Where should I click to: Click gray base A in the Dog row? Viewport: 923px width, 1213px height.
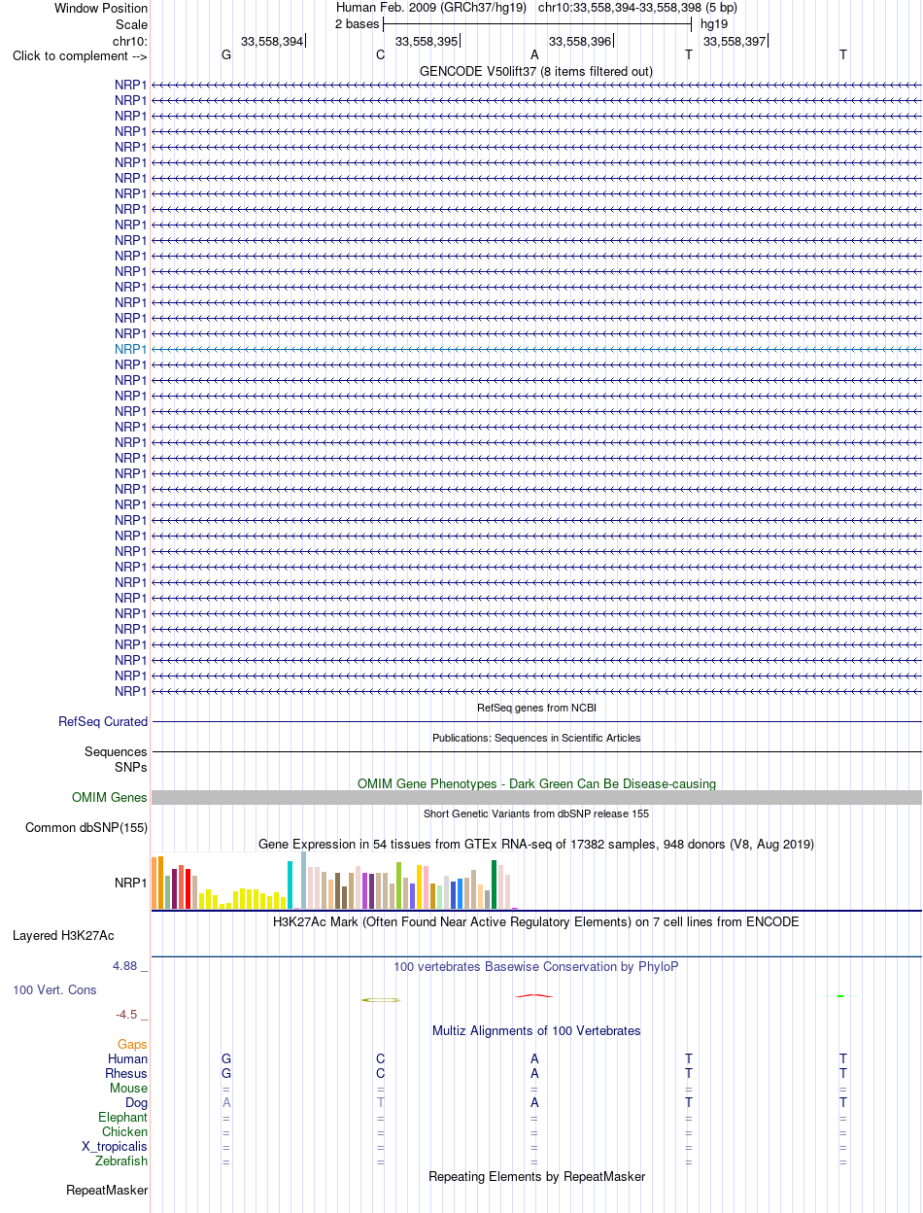pyautogui.click(x=226, y=1103)
